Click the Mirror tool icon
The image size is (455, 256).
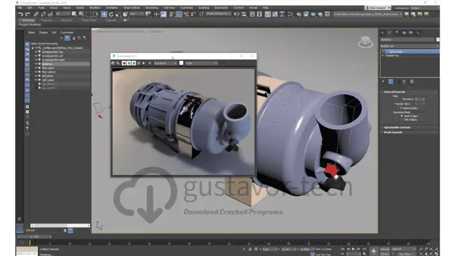237,14
